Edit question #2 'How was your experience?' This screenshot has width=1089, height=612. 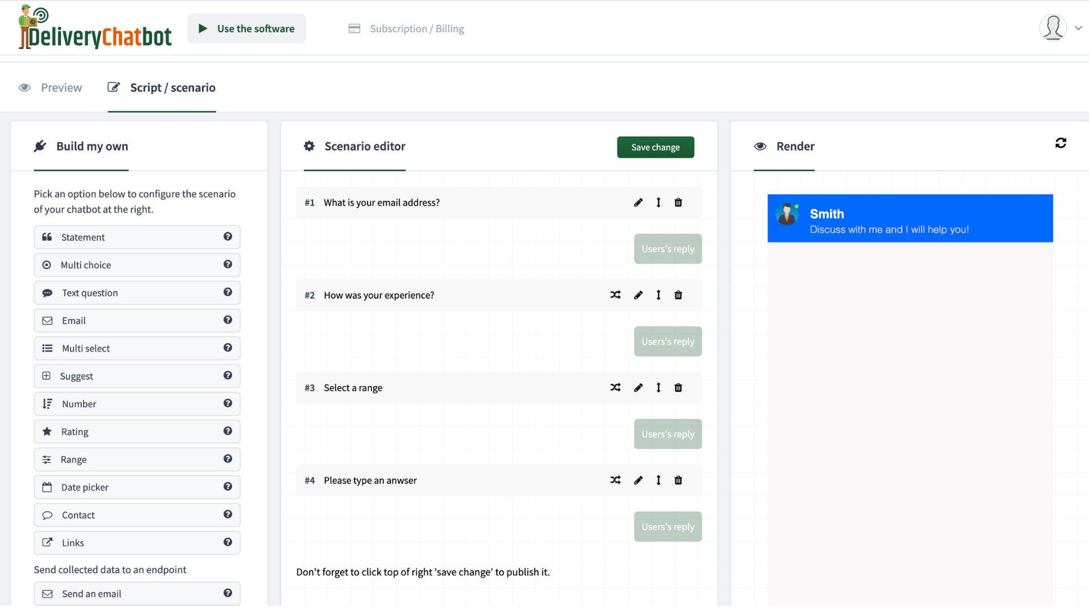click(638, 295)
